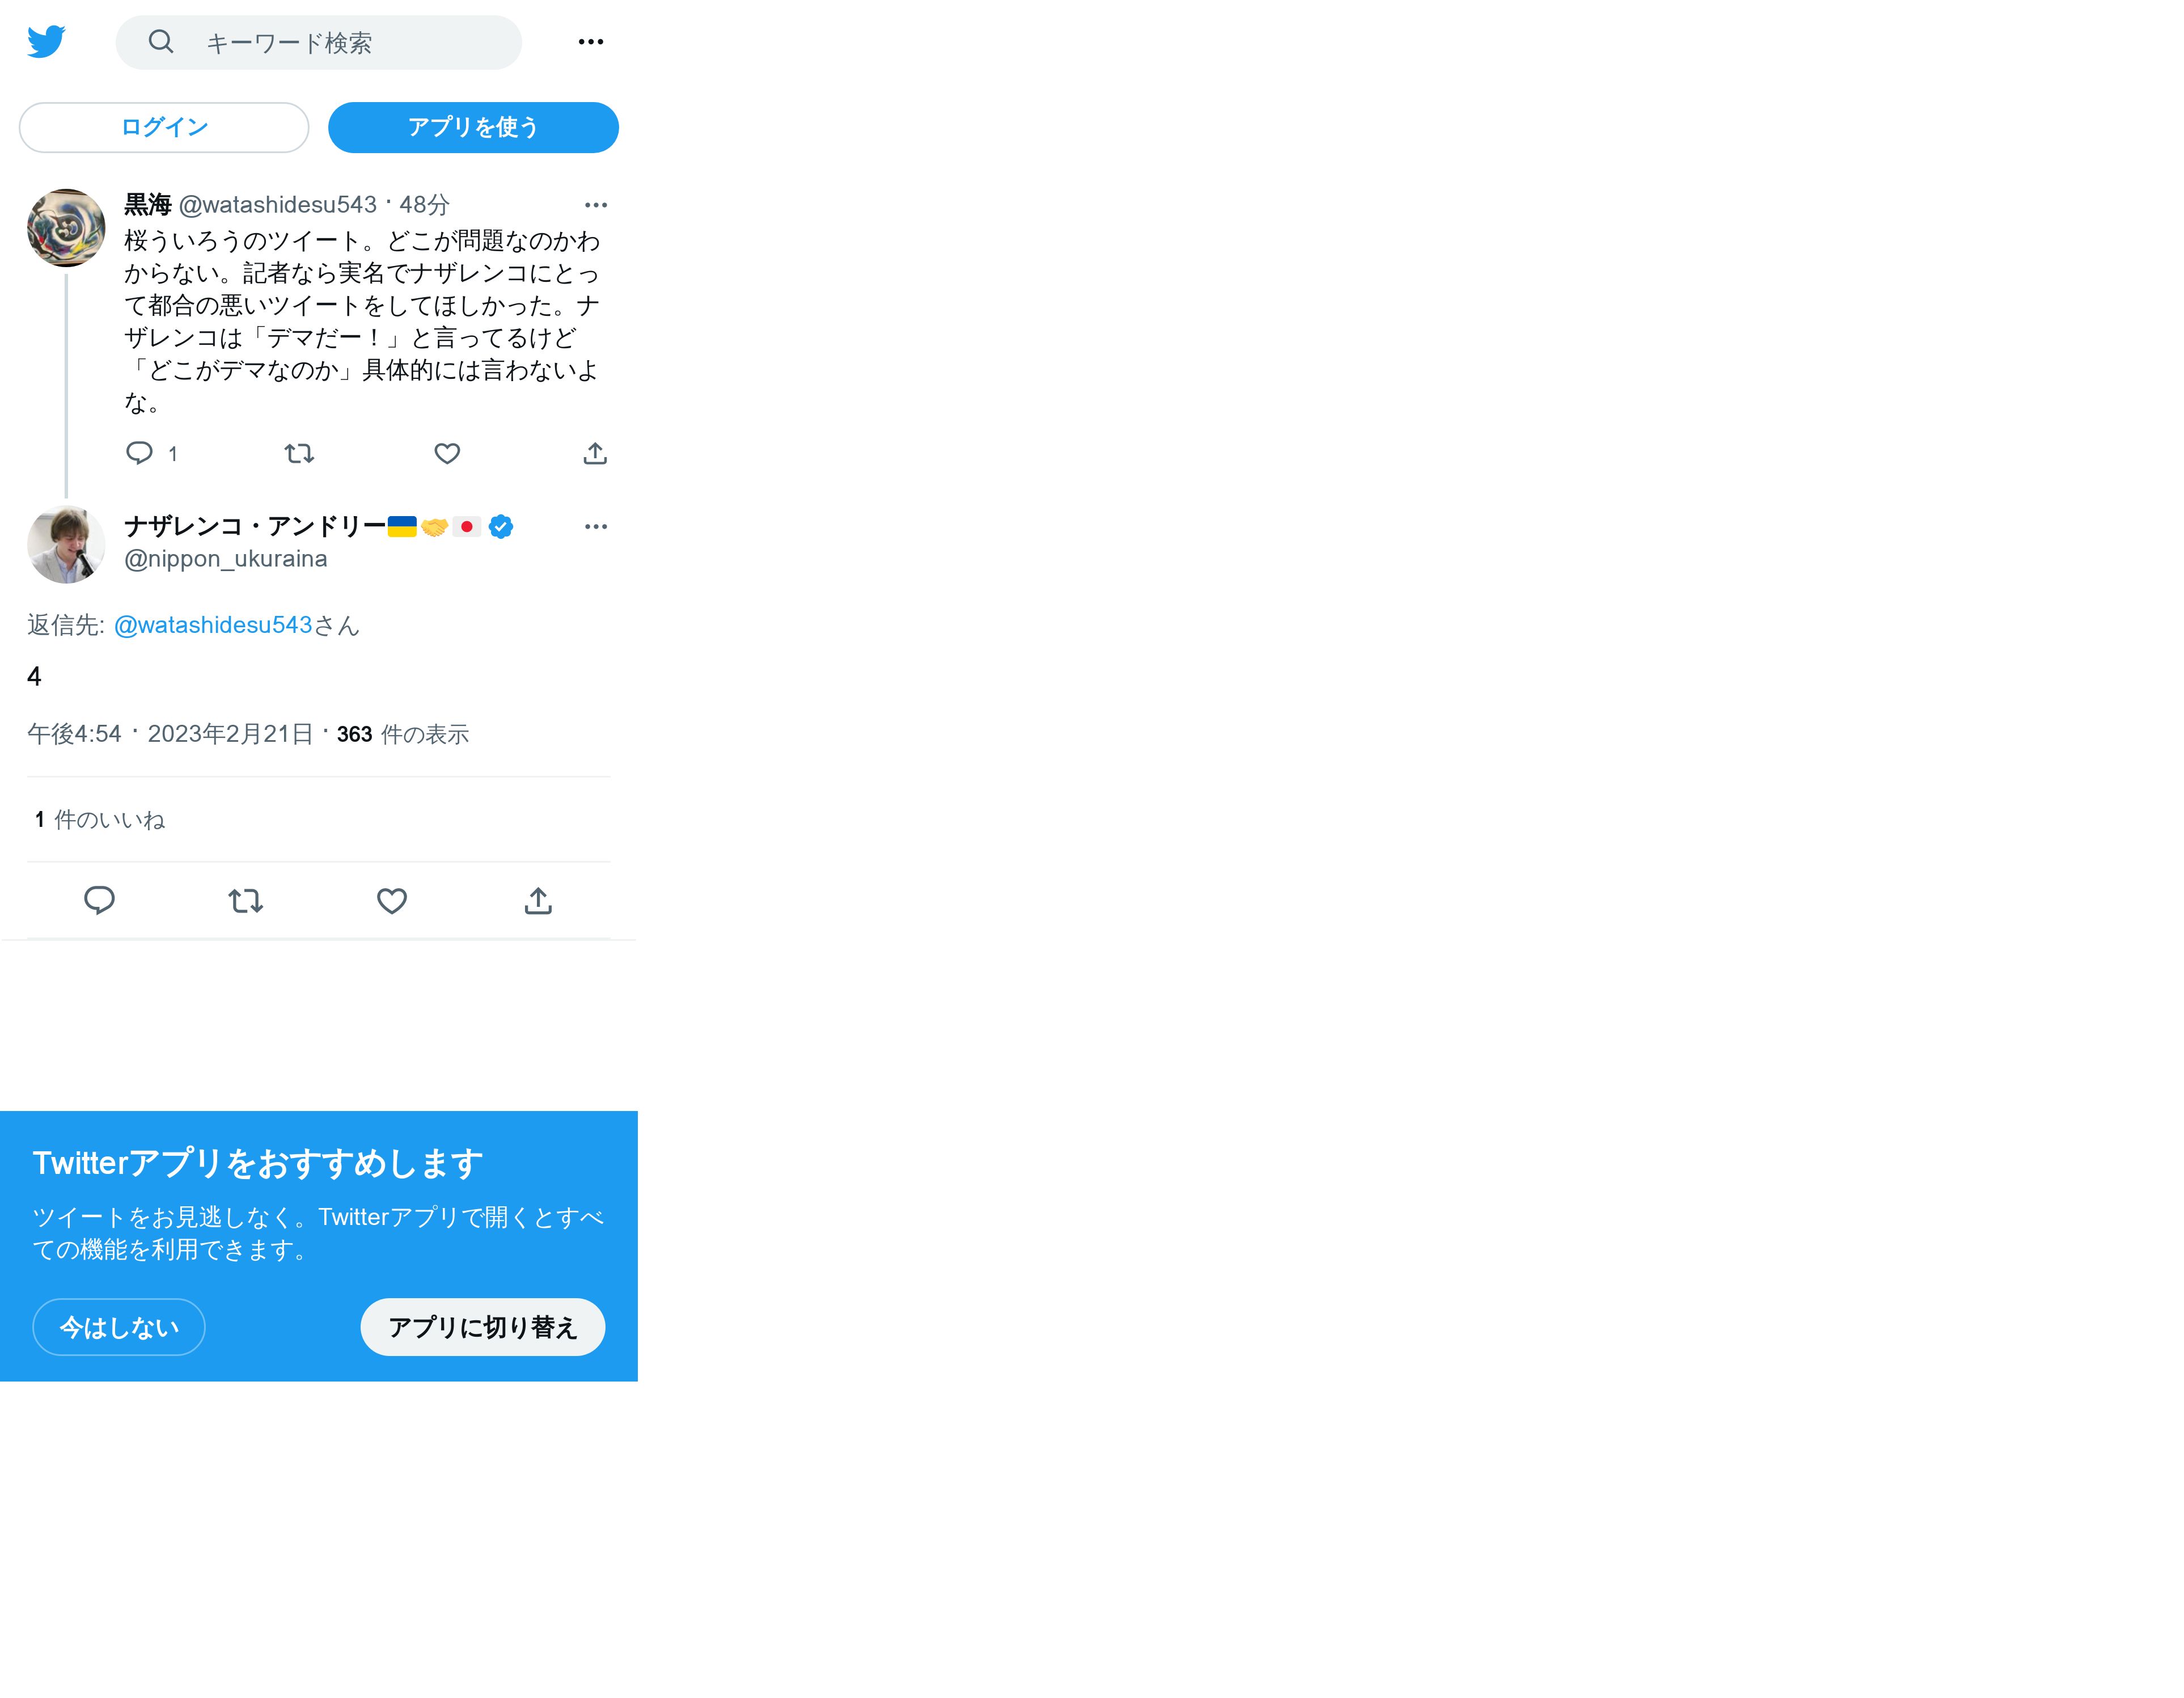This screenshot has width=2184, height=1698.
Task: Open the @watashidesu543 reply-to link
Action: pyautogui.click(x=213, y=625)
